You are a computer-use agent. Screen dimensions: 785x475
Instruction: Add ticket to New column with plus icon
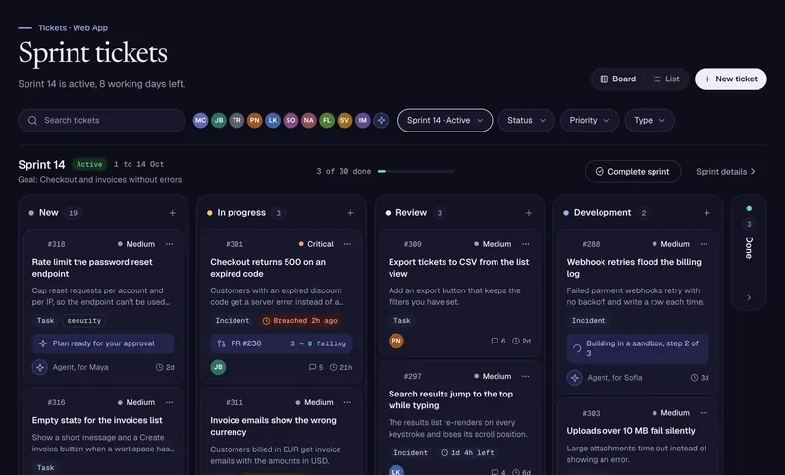pos(173,213)
